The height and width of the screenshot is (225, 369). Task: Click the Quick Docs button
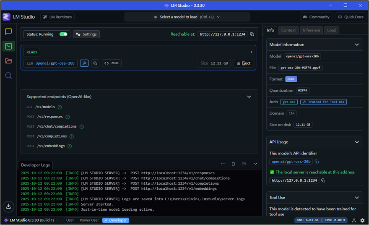coord(351,17)
